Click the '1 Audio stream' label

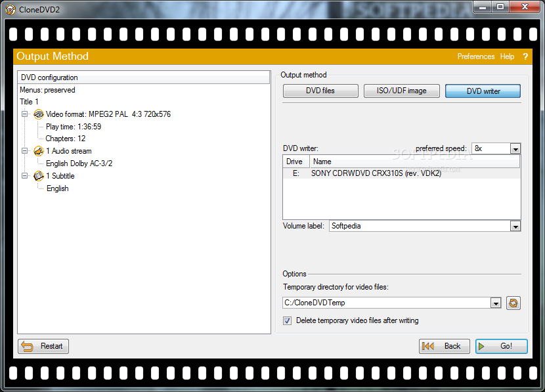tap(69, 151)
